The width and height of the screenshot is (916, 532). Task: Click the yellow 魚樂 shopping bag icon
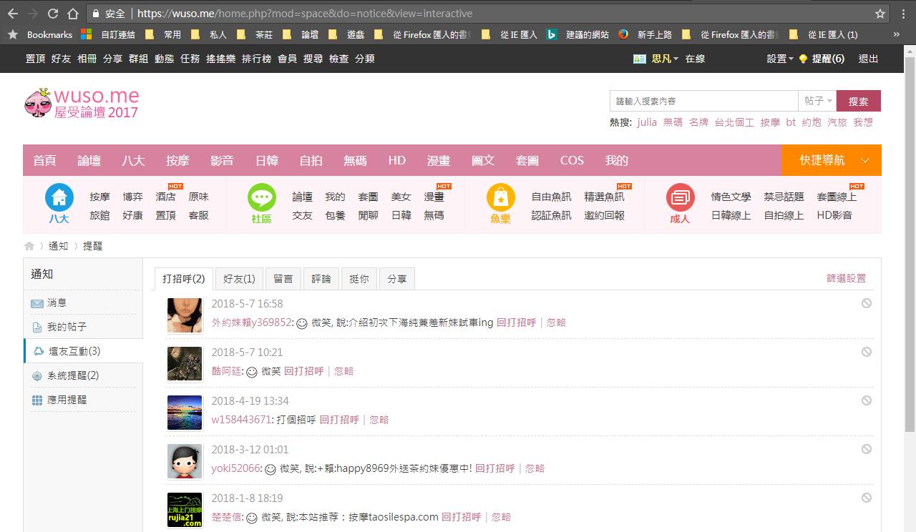(500, 197)
